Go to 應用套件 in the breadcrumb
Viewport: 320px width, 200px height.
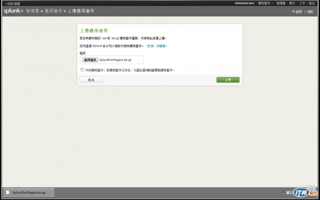[x=53, y=11]
